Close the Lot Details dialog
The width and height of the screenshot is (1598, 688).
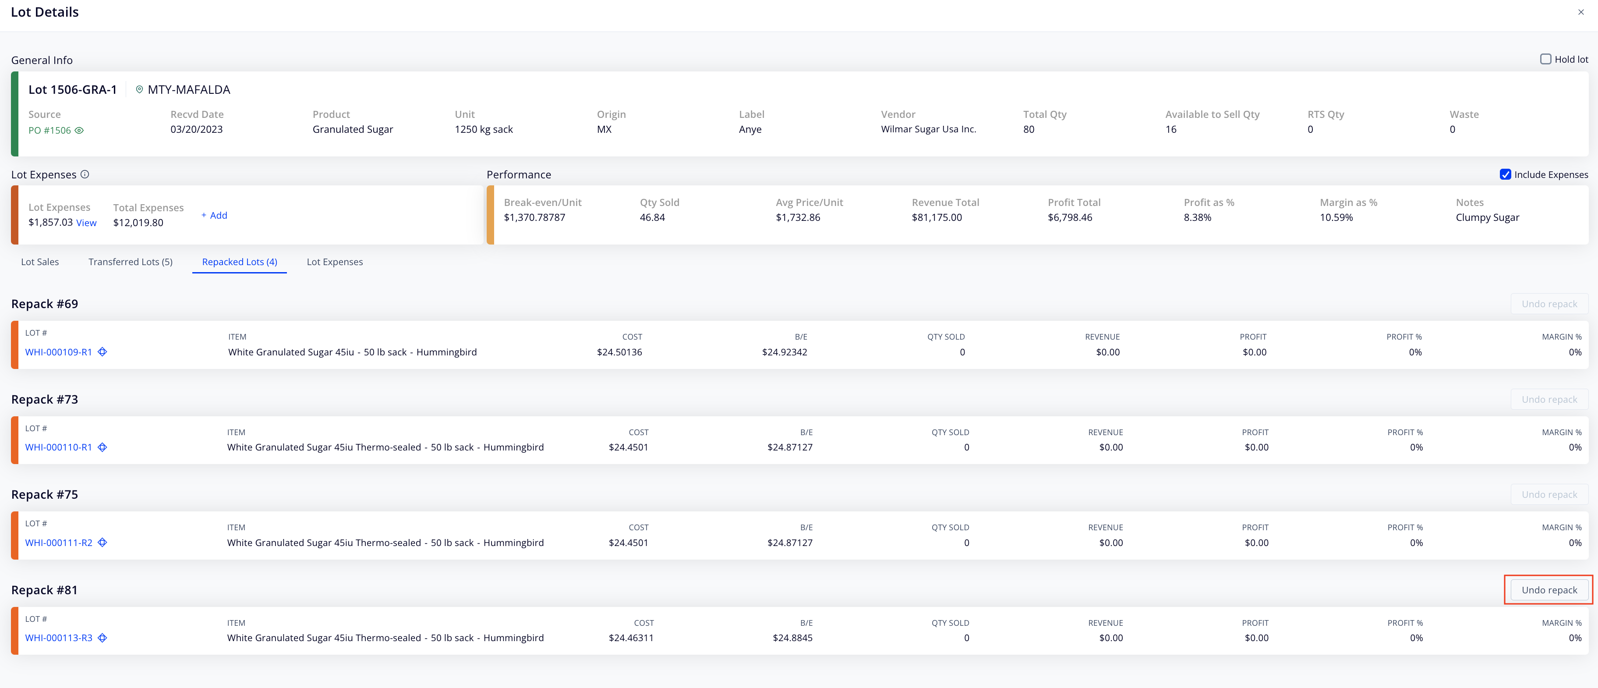(x=1580, y=12)
